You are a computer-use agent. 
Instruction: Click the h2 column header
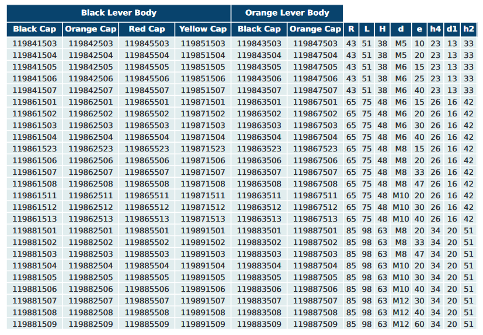tap(468, 29)
